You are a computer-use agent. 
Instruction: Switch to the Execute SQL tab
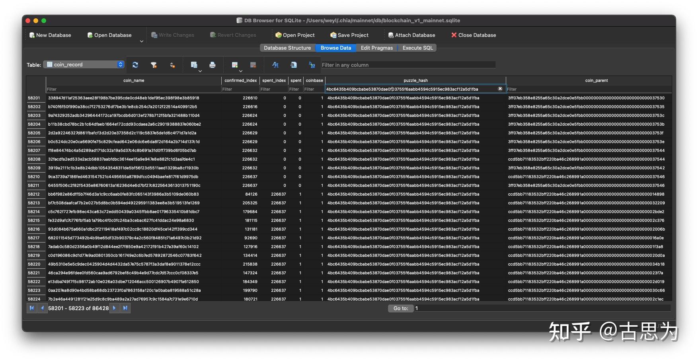click(417, 48)
